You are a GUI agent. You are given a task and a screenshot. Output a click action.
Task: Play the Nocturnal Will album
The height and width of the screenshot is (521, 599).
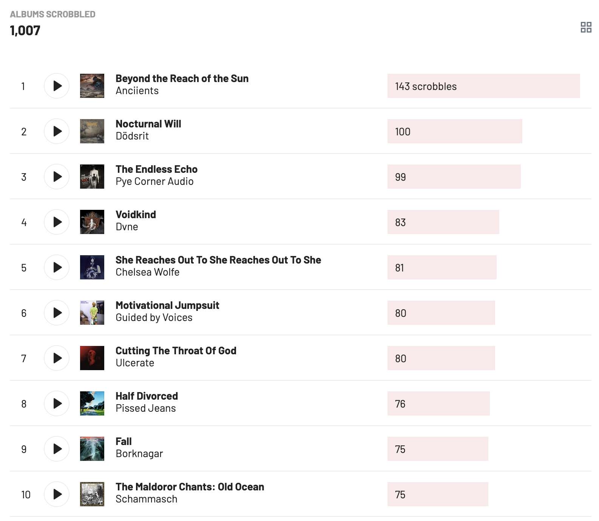pos(57,131)
